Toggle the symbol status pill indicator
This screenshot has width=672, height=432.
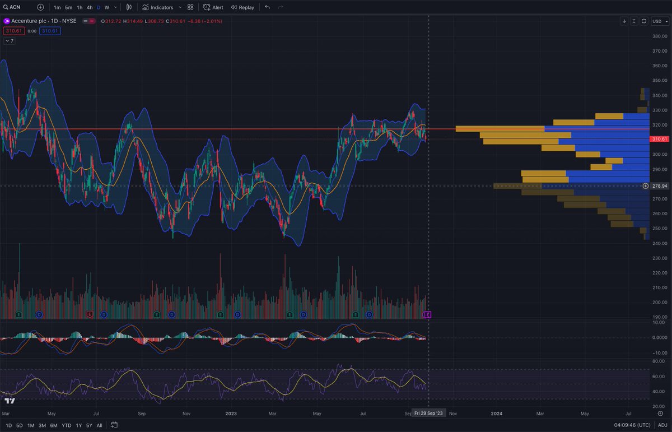(88, 21)
